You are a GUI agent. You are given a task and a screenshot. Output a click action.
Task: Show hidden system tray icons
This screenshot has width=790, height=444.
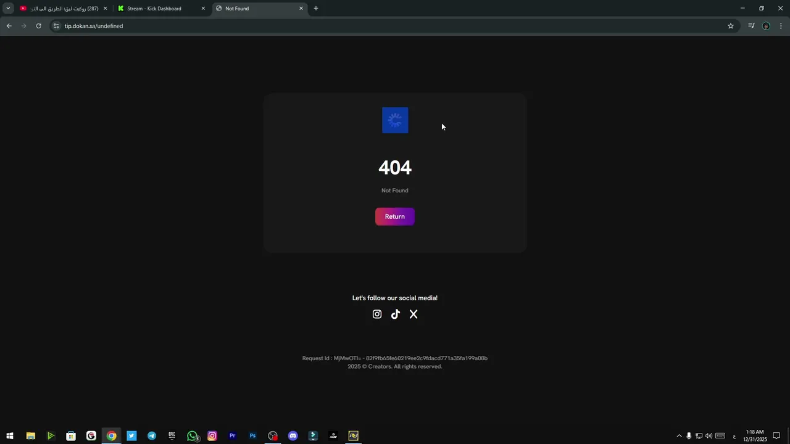[679, 436]
